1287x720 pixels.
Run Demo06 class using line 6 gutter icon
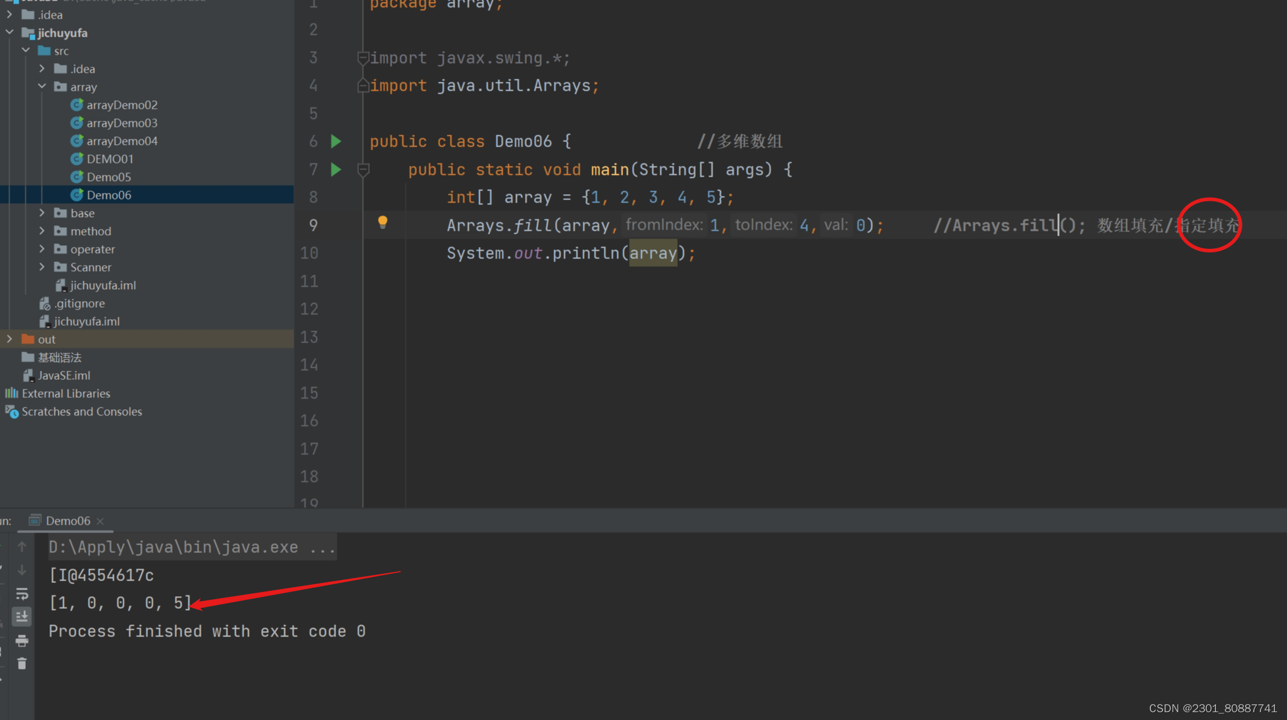(336, 141)
